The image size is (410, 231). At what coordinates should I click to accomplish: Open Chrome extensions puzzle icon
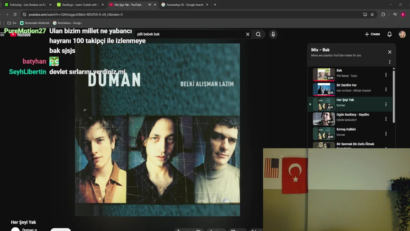point(383,14)
